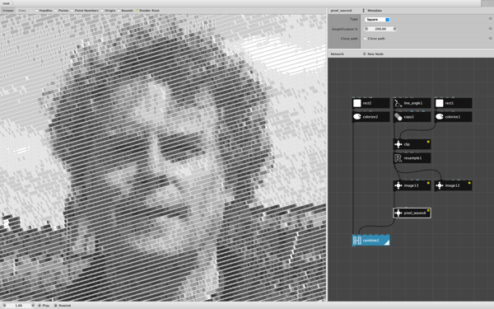Click the Play button label
494x309 pixels.
(45, 306)
